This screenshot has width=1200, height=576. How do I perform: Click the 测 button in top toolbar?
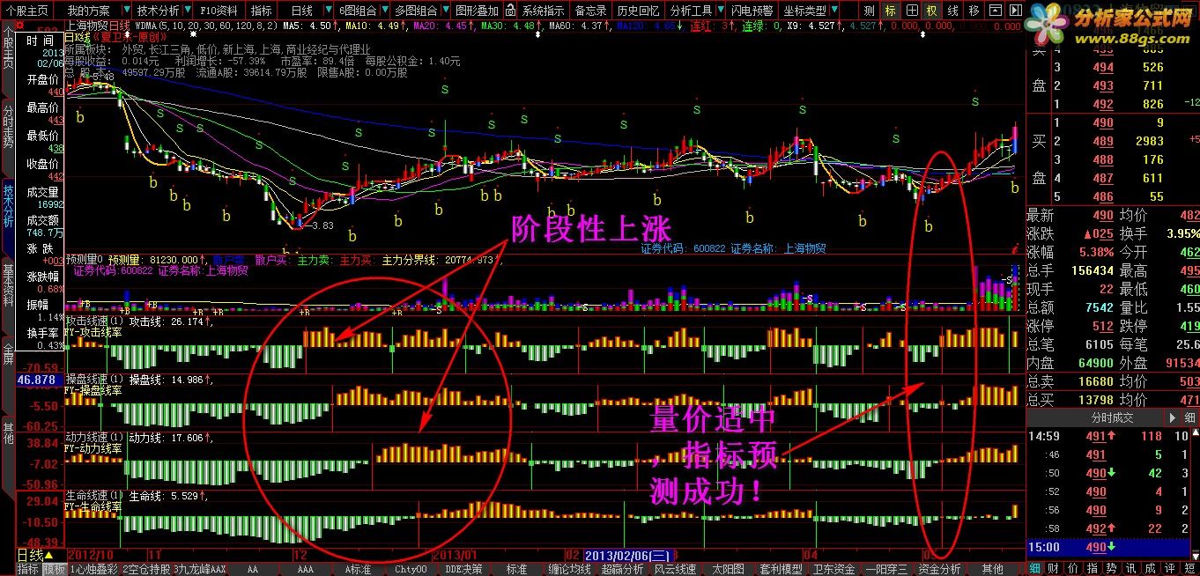pyautogui.click(x=870, y=11)
